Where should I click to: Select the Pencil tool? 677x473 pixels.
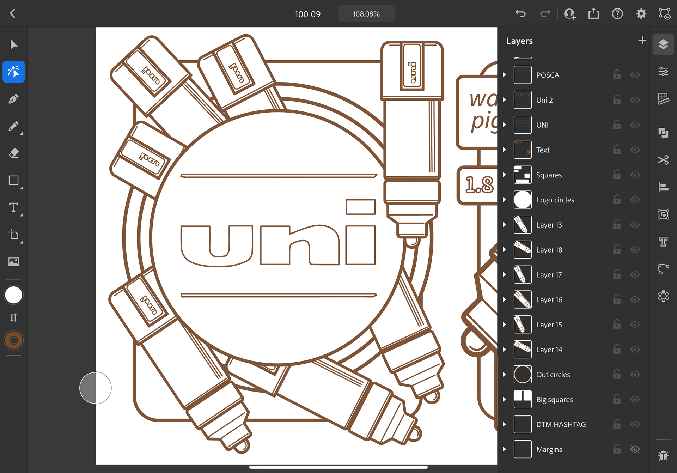pos(14,126)
